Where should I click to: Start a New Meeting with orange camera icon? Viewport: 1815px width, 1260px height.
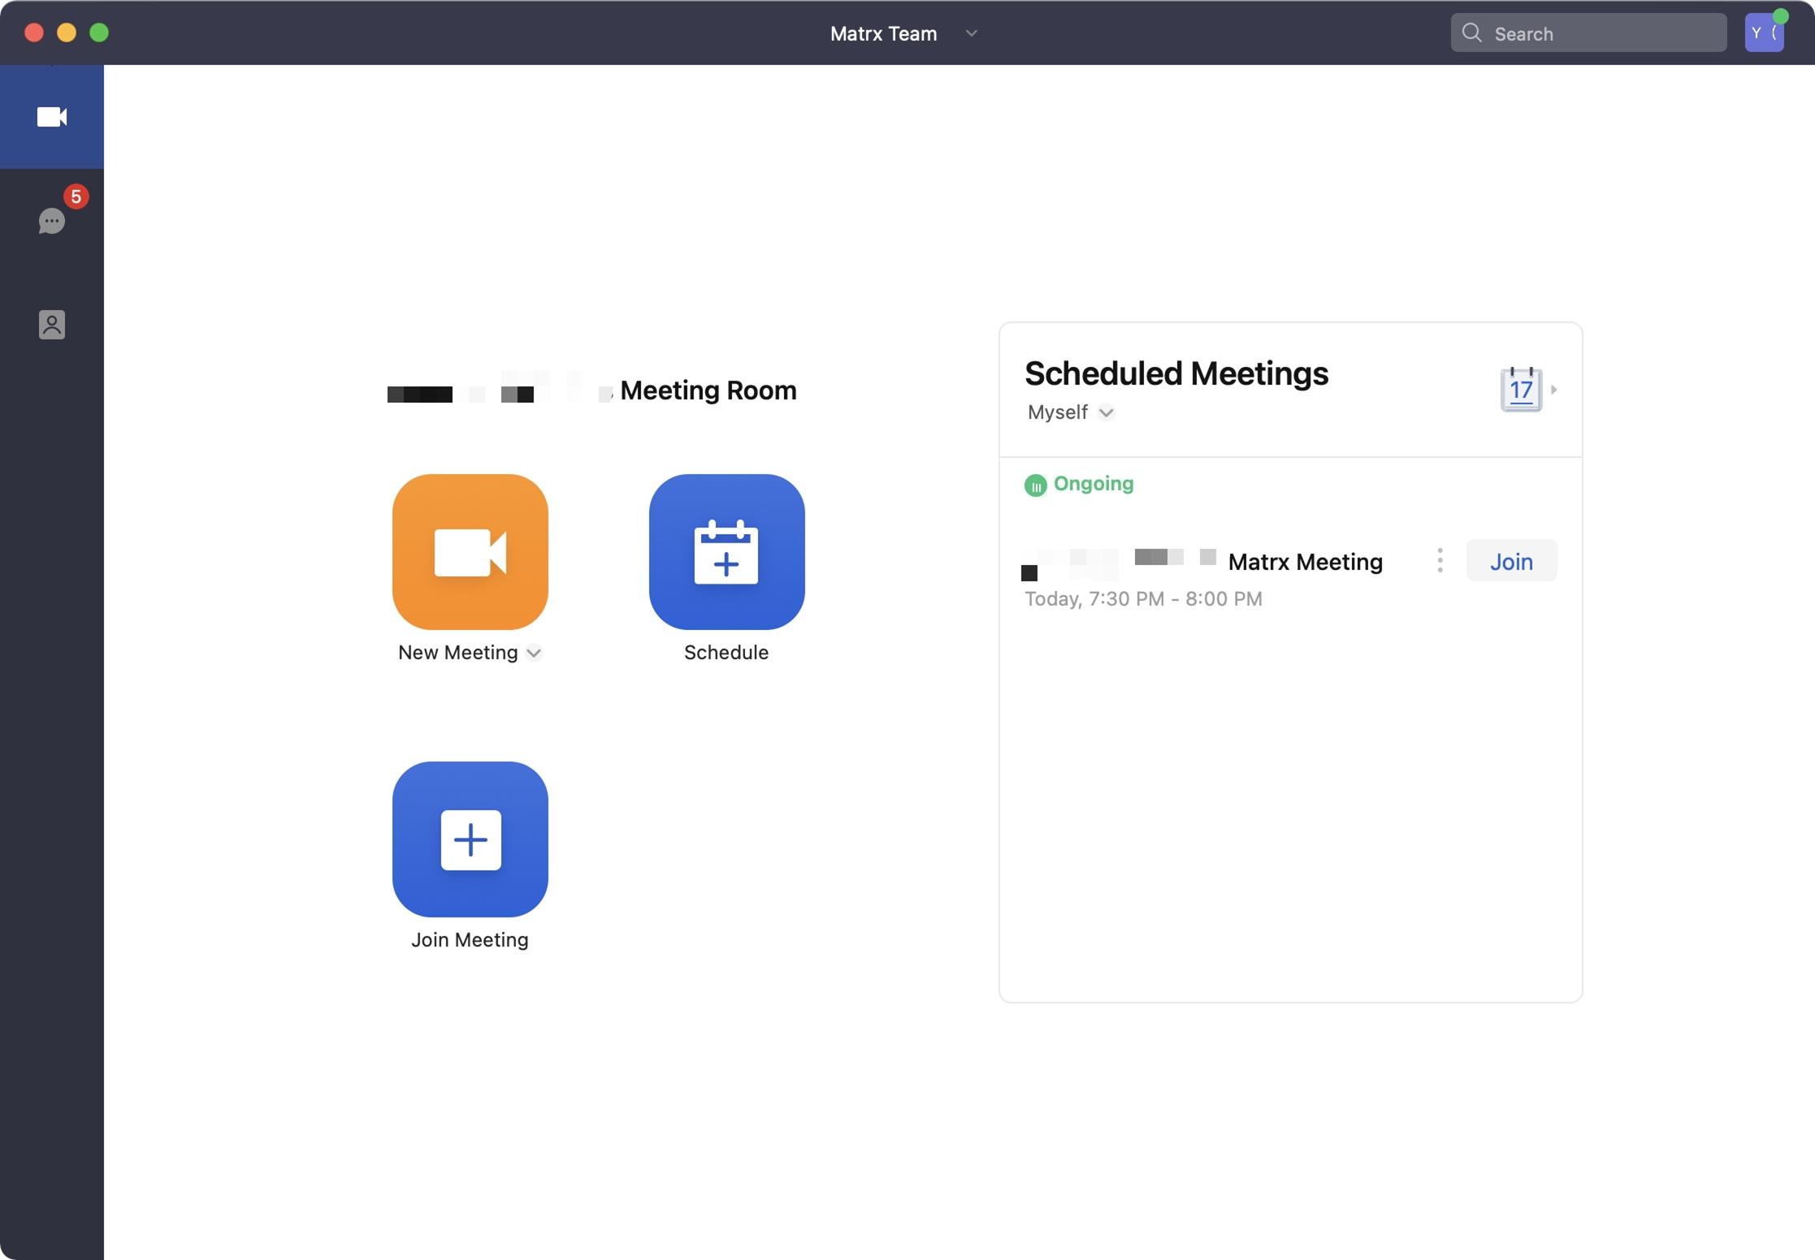pyautogui.click(x=470, y=552)
